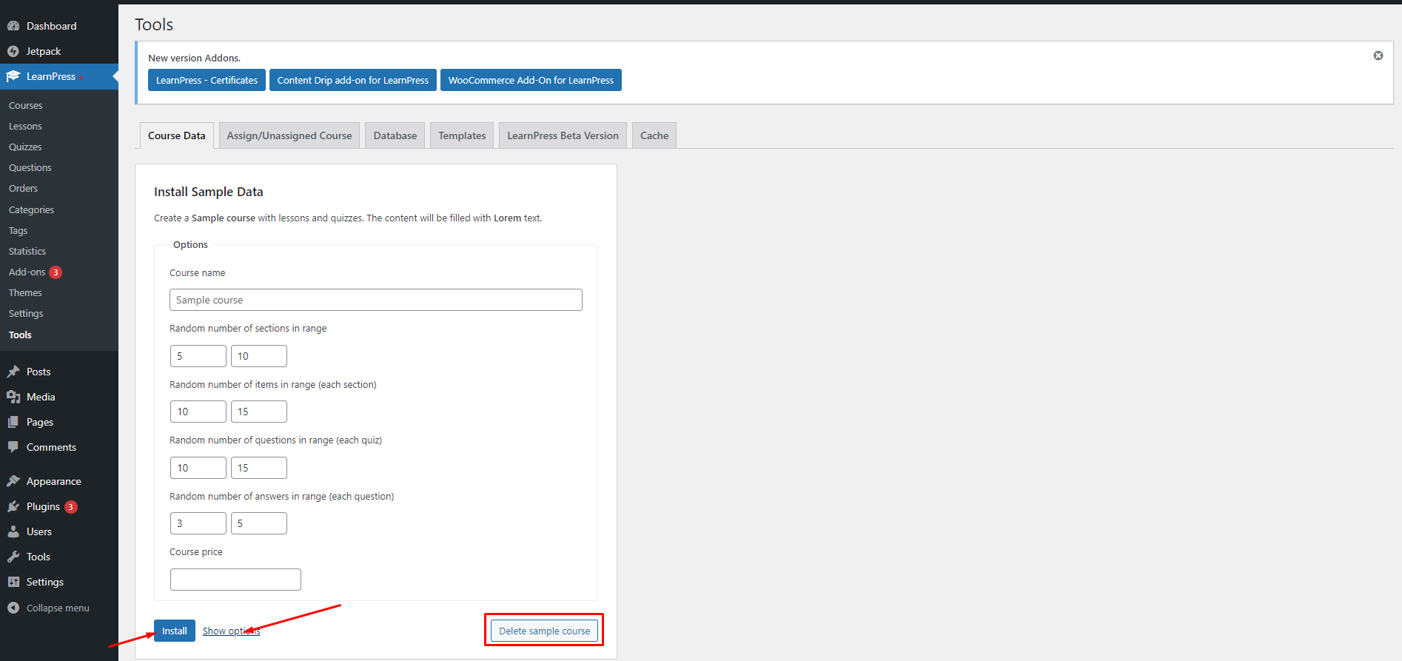1402x661 pixels.
Task: Click the LearnPress graduation cap icon
Action: click(x=13, y=76)
